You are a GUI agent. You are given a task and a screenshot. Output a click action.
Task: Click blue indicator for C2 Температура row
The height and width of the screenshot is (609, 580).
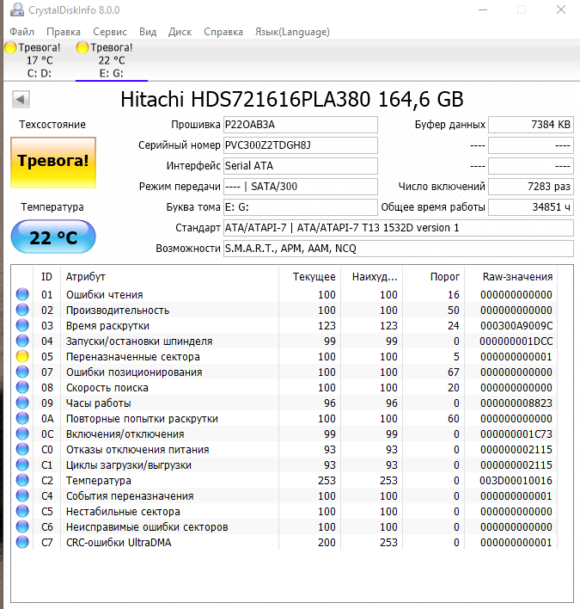22,481
